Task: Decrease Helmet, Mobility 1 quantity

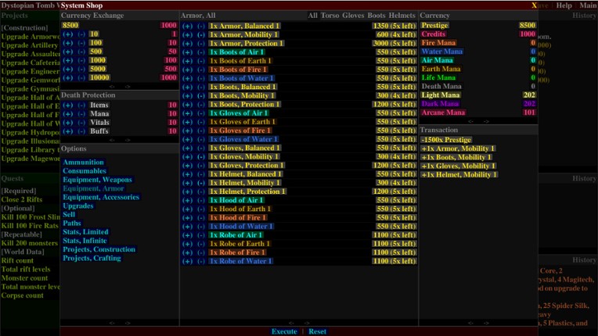Action: pos(200,183)
